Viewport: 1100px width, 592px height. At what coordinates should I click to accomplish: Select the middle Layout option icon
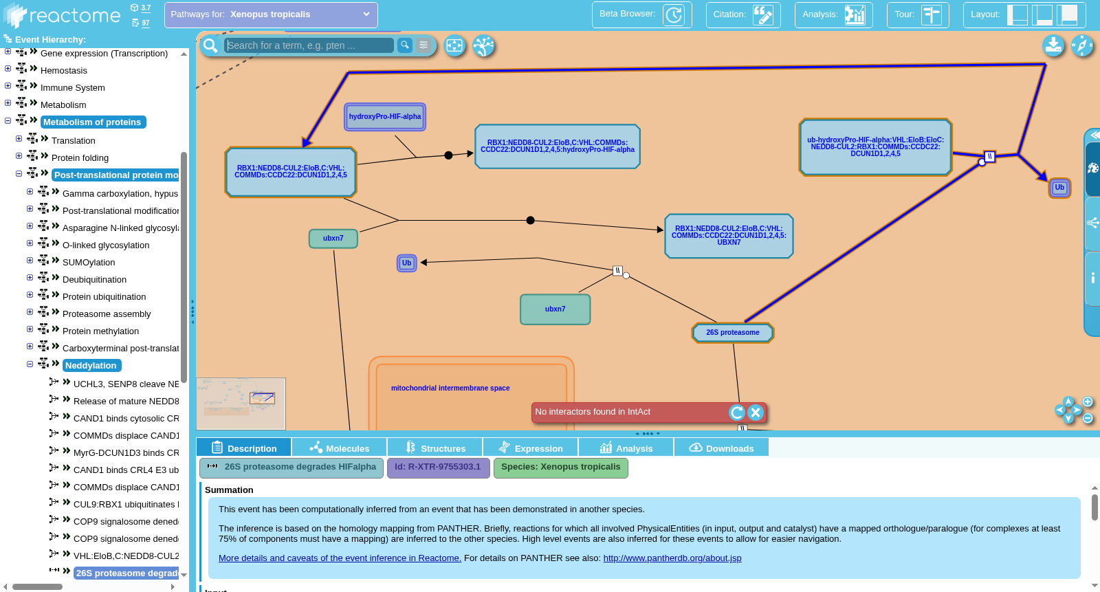click(x=1043, y=14)
